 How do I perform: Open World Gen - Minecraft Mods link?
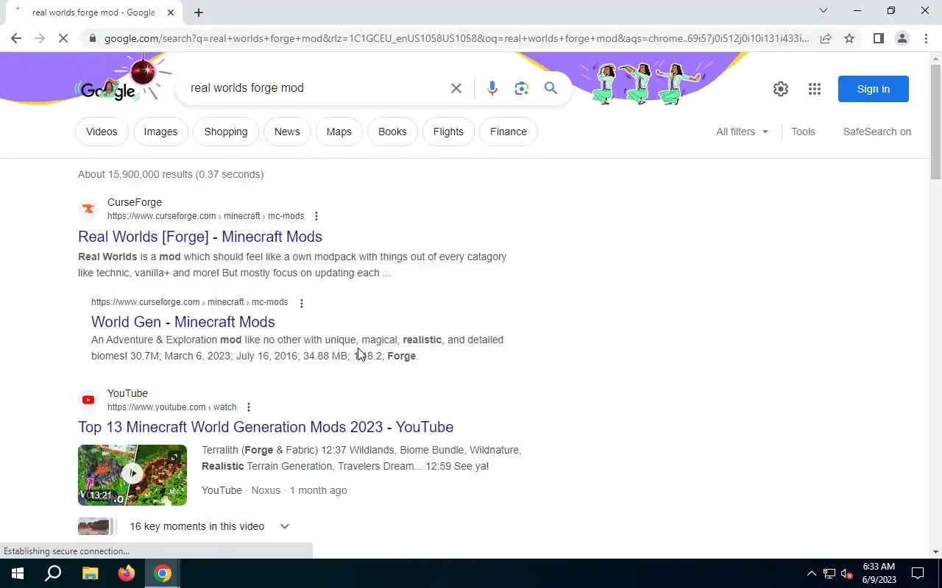(x=183, y=322)
